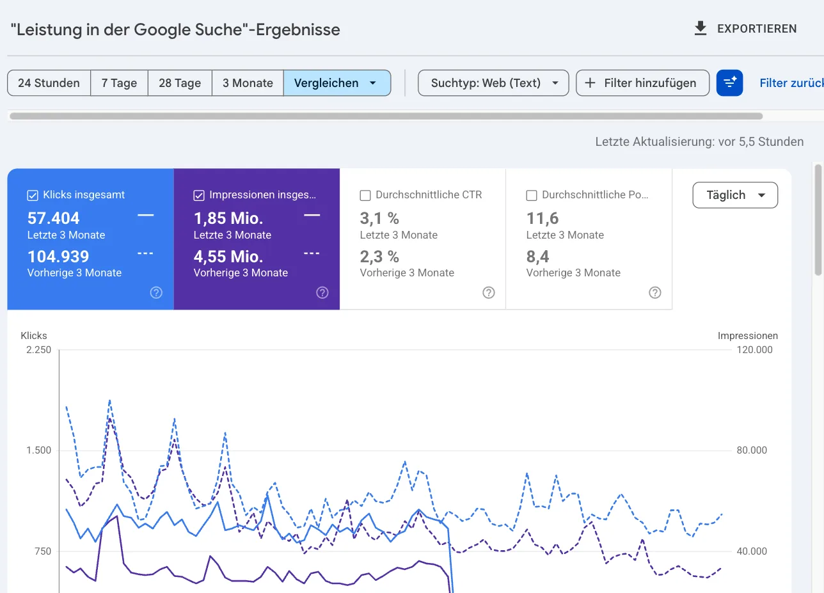
Task: Click the 120.000 Impressionen axis label
Action: [x=755, y=350]
